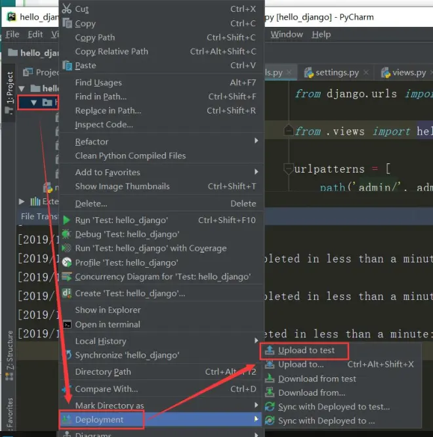Fold the urlpatterns block

[289, 169]
